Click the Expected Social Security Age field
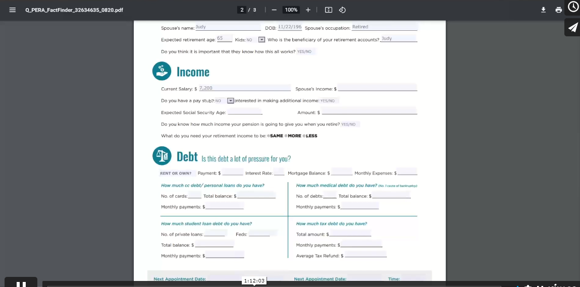Image resolution: width=580 pixels, height=287 pixels. pyautogui.click(x=245, y=111)
